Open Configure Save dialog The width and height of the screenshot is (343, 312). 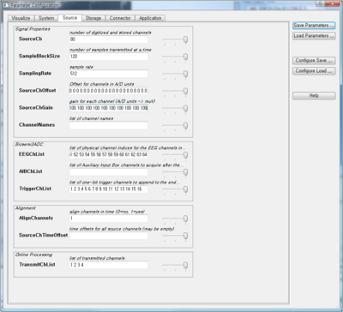point(314,61)
